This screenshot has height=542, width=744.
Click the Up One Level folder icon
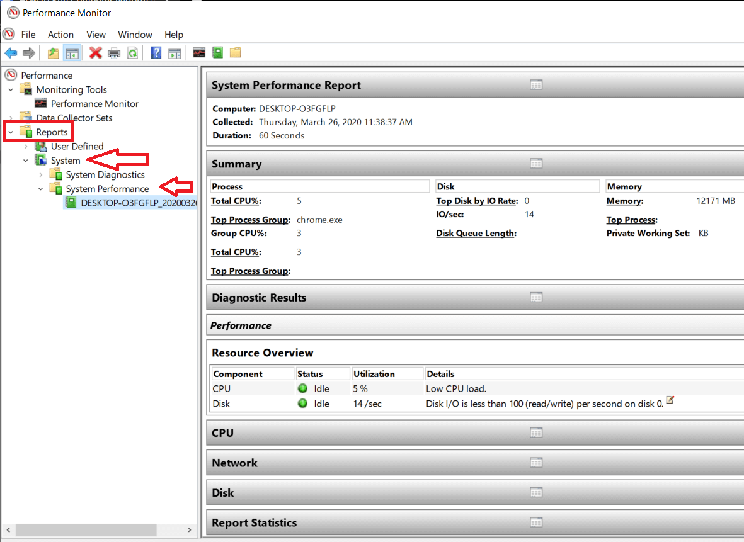tap(54, 53)
